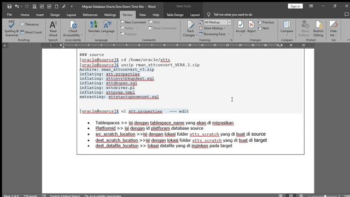Open Spelling & Grammar check
This screenshot has width=350, height=197.
tap(11, 28)
